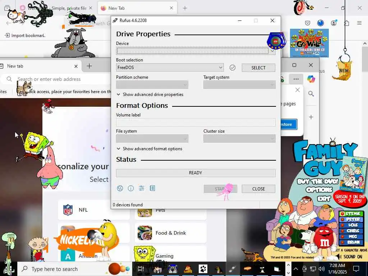Click EXIT in Family Guy window
The width and height of the screenshot is (368, 276).
(324, 199)
